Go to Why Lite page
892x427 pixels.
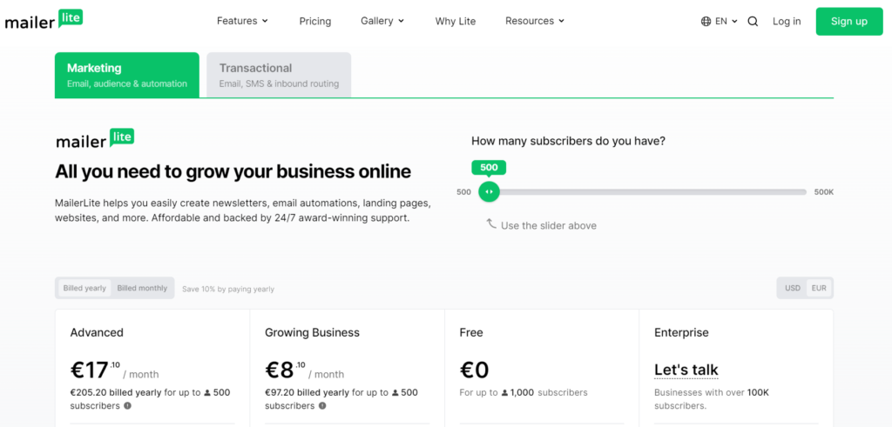455,21
